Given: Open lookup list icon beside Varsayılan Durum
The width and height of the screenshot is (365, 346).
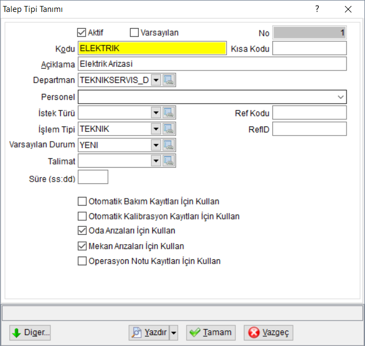Looking at the screenshot, I should 169,145.
